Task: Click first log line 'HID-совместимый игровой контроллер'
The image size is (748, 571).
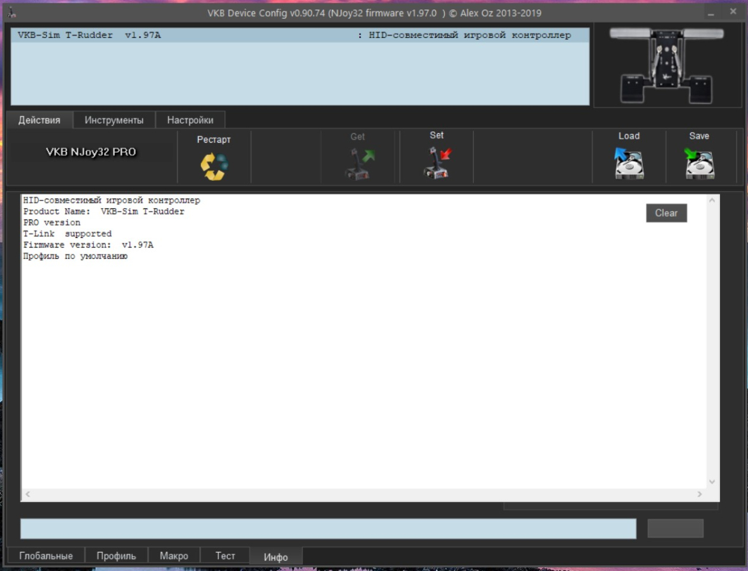Action: click(x=112, y=200)
